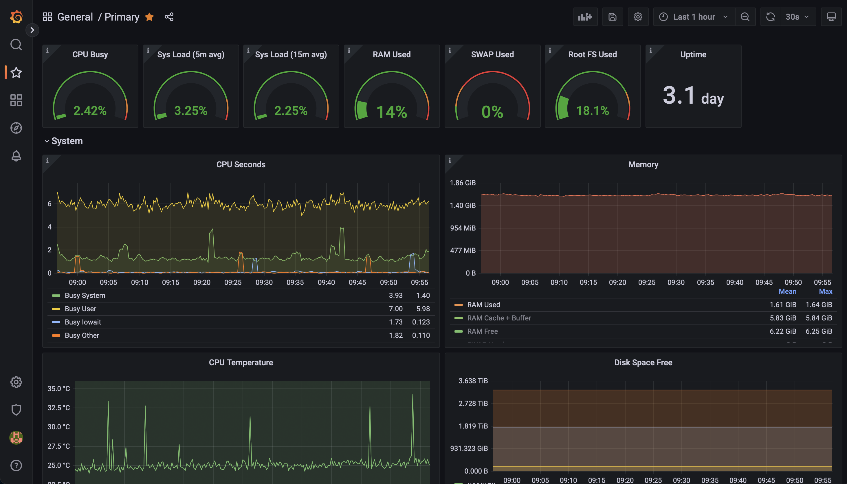Open the Last 1 hour time picker
847x484 pixels.
click(694, 17)
